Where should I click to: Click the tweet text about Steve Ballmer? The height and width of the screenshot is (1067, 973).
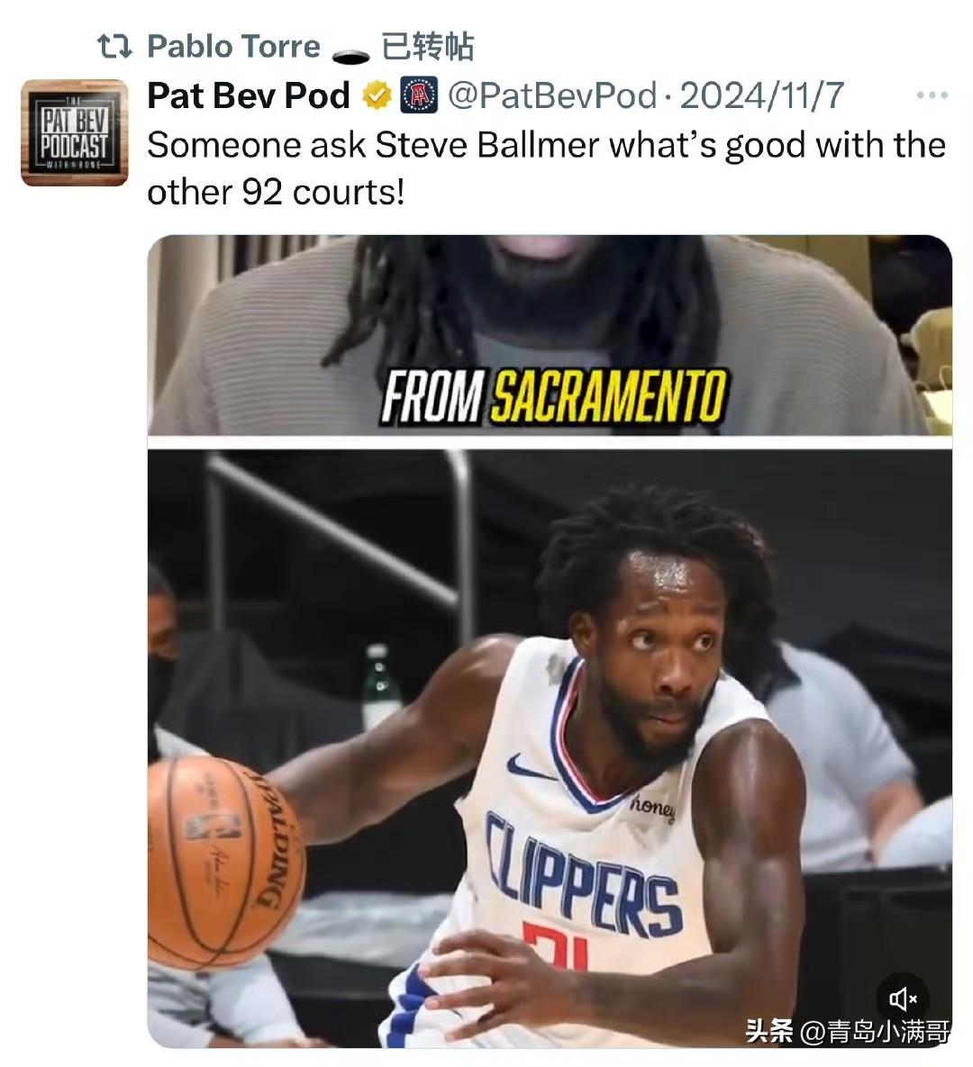tap(546, 168)
